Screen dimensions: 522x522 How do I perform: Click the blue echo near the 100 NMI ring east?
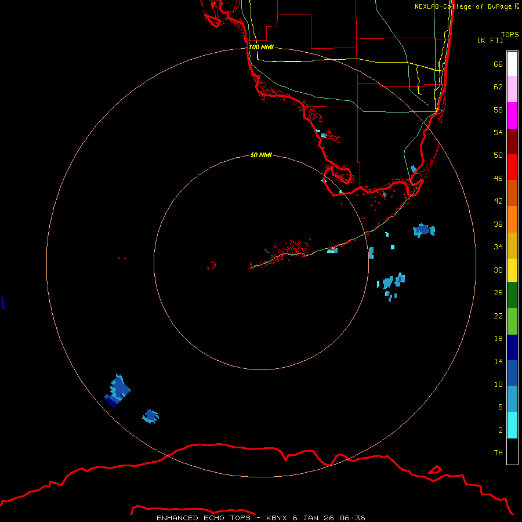(424, 230)
